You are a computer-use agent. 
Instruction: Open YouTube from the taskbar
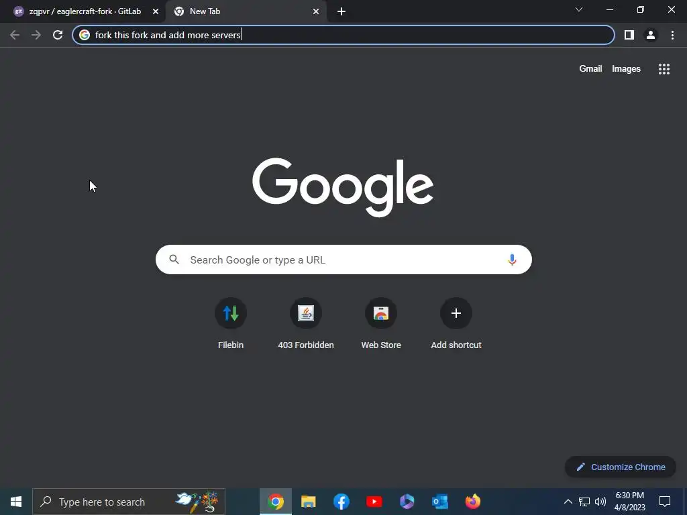pos(374,502)
